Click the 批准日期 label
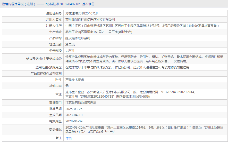 tap(55, 109)
